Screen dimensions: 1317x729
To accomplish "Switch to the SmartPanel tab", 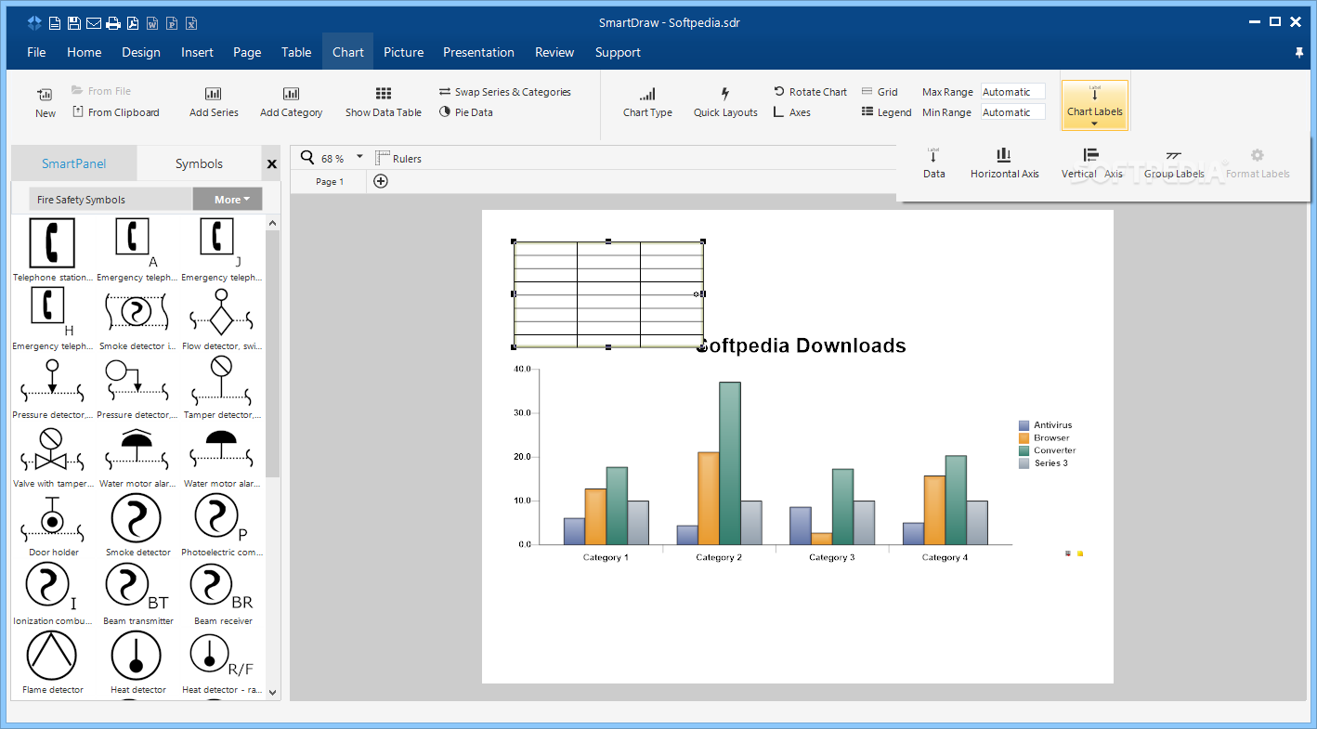I will [x=74, y=163].
